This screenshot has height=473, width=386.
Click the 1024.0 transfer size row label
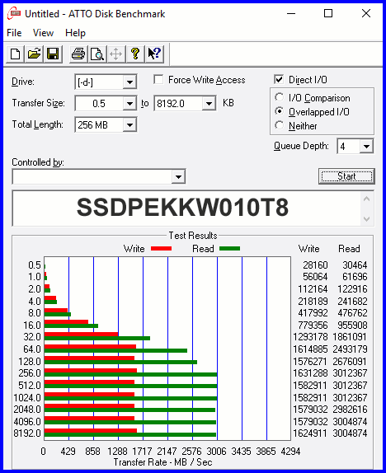point(27,397)
